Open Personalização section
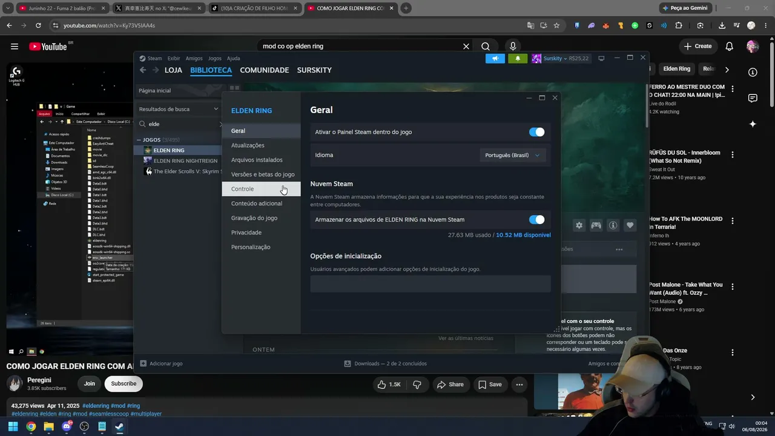Image resolution: width=775 pixels, height=436 pixels. [261, 247]
